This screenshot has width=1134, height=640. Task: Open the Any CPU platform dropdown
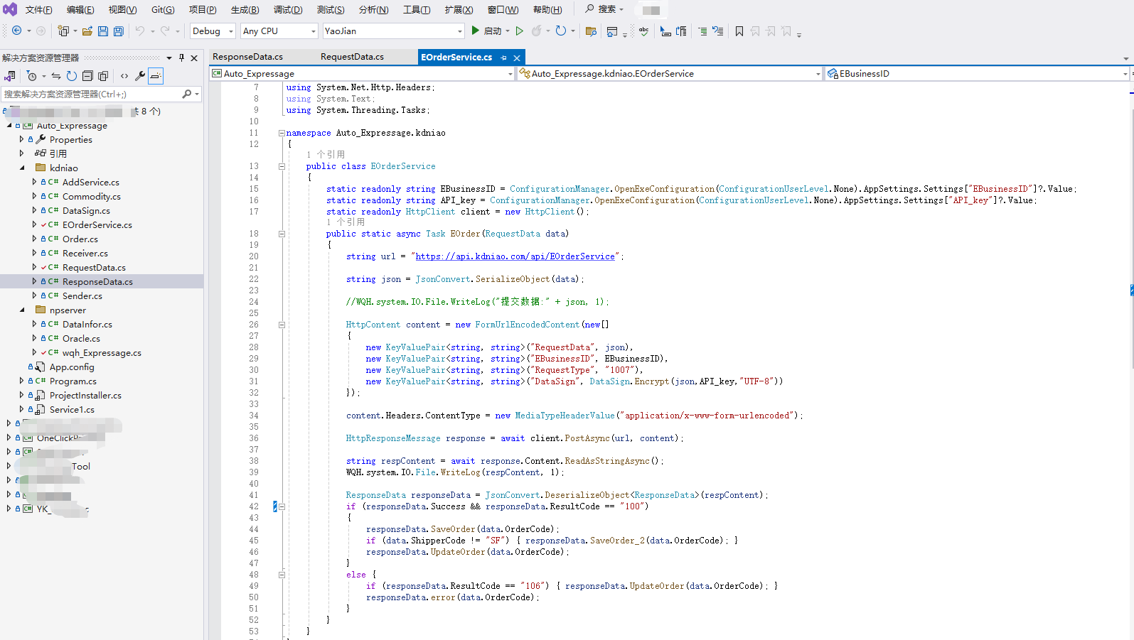(x=279, y=31)
